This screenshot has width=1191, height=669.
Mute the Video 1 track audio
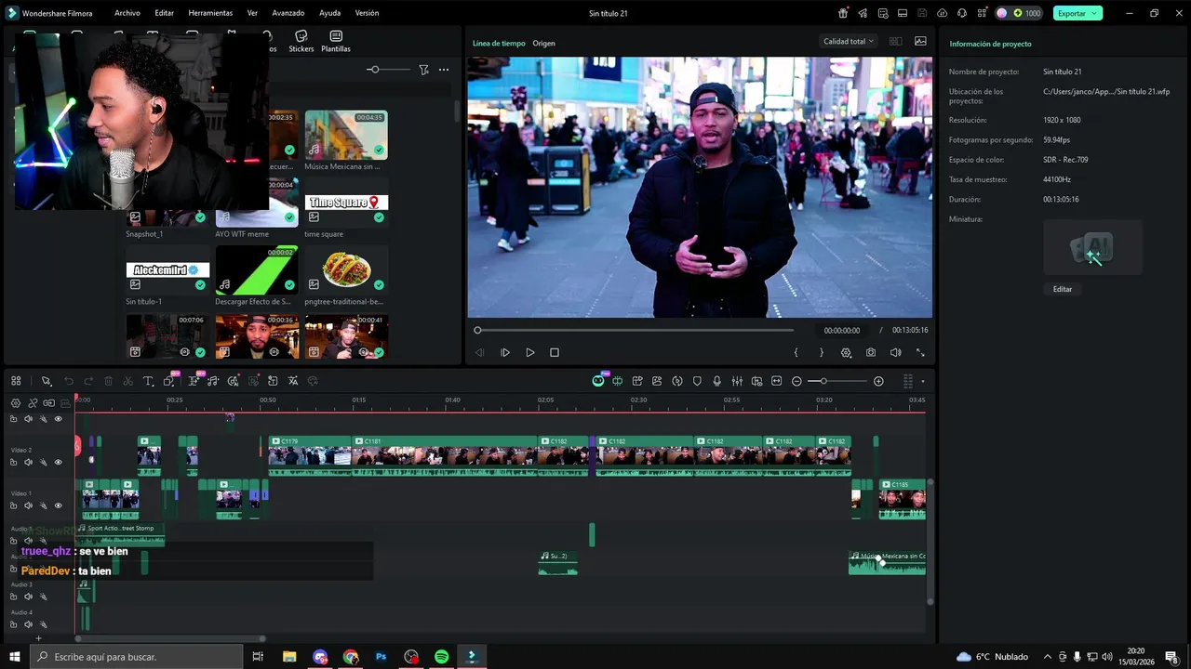click(x=28, y=505)
